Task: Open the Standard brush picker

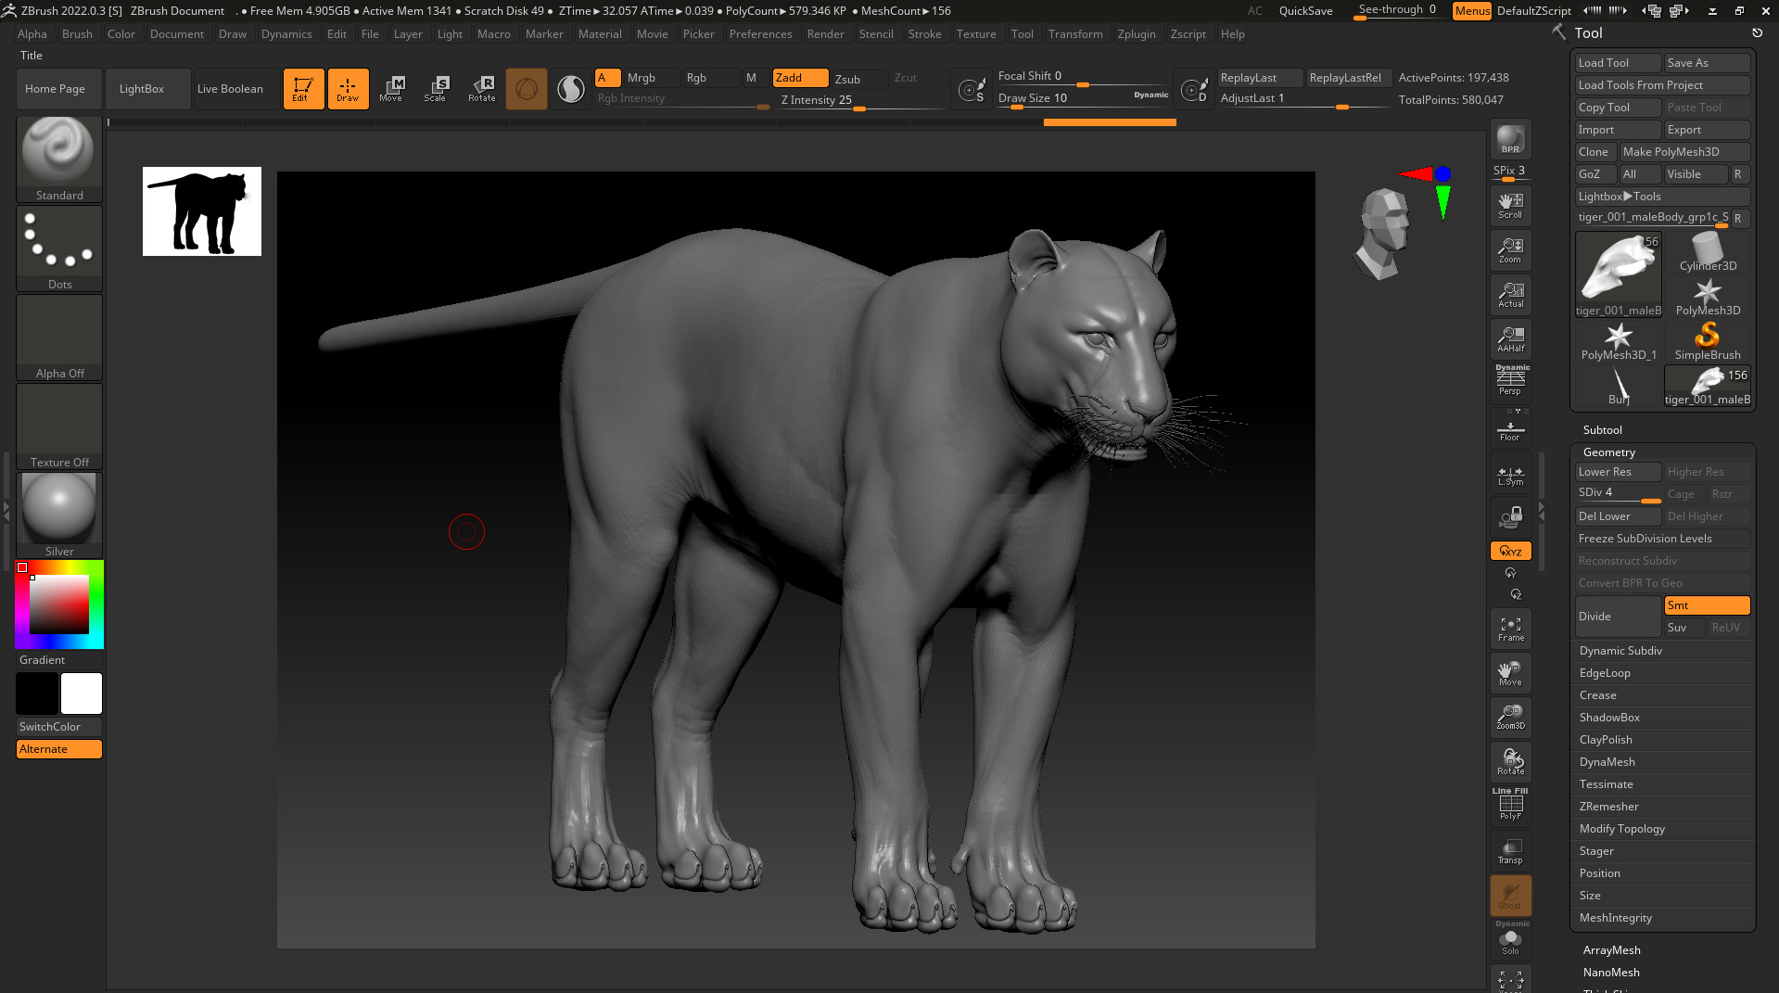Action: [x=59, y=159]
